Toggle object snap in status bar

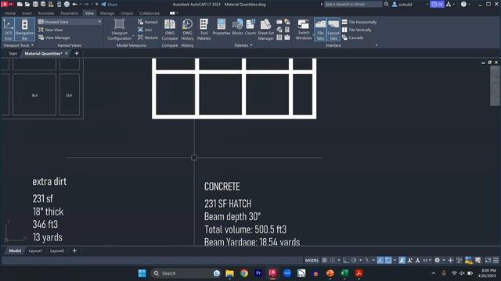click(x=388, y=260)
